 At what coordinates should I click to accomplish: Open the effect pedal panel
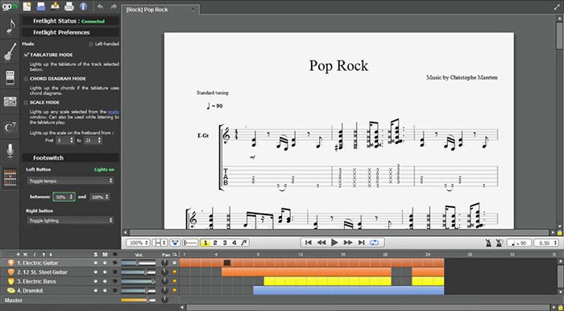click(x=10, y=77)
